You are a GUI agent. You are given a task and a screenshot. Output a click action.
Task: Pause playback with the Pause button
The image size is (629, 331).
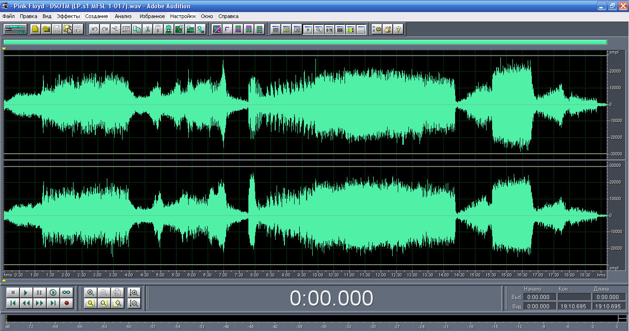pos(40,293)
